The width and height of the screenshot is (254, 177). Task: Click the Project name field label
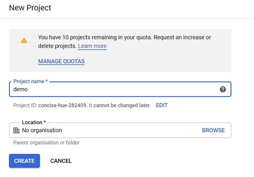pyautogui.click(x=30, y=81)
